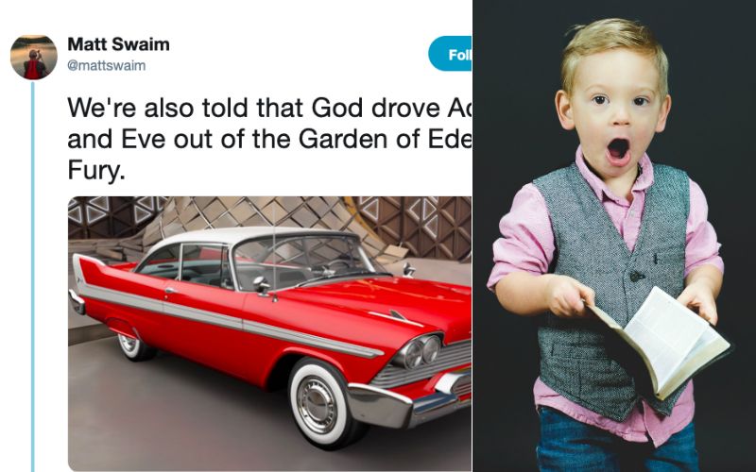Click the blue Follow button
This screenshot has width=756, height=472.
pyautogui.click(x=450, y=54)
